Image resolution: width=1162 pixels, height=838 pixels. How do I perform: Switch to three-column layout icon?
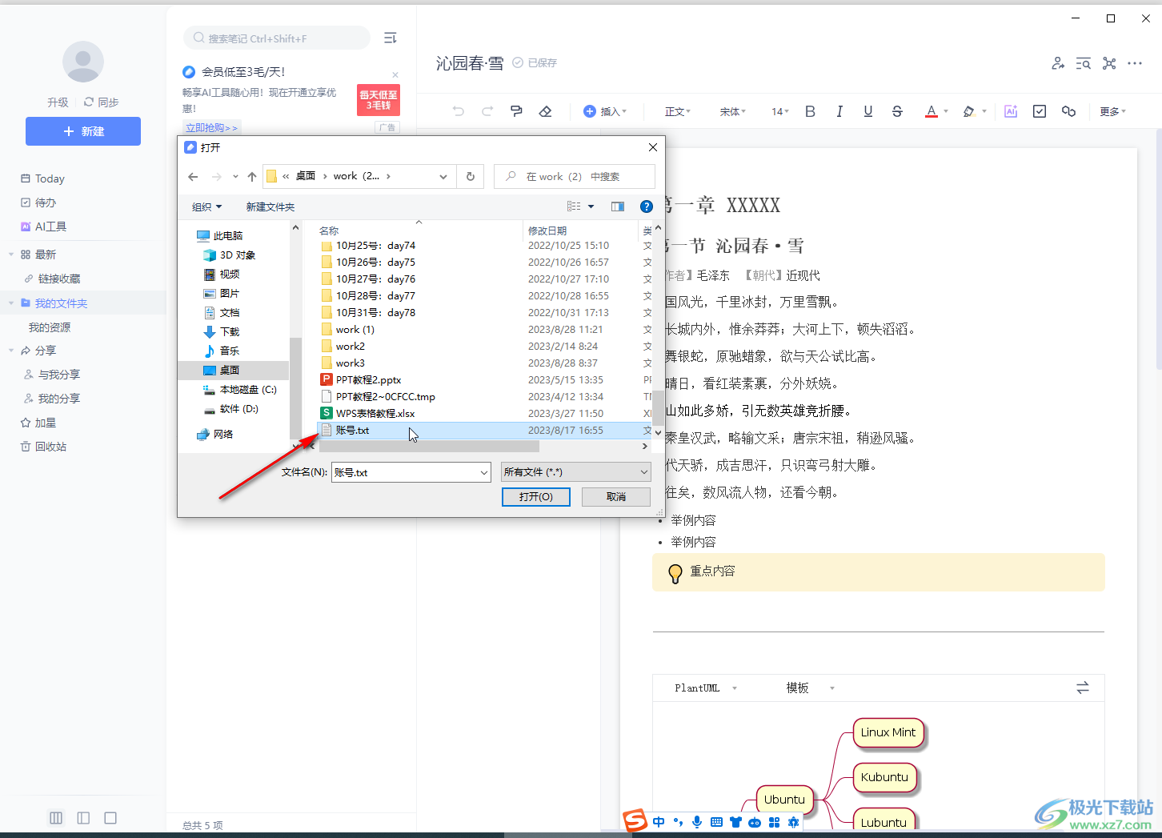(56, 818)
